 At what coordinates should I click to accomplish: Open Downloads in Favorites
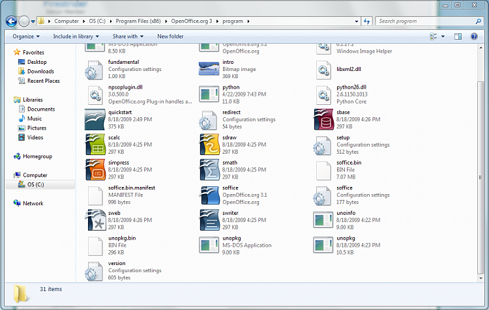tap(40, 72)
